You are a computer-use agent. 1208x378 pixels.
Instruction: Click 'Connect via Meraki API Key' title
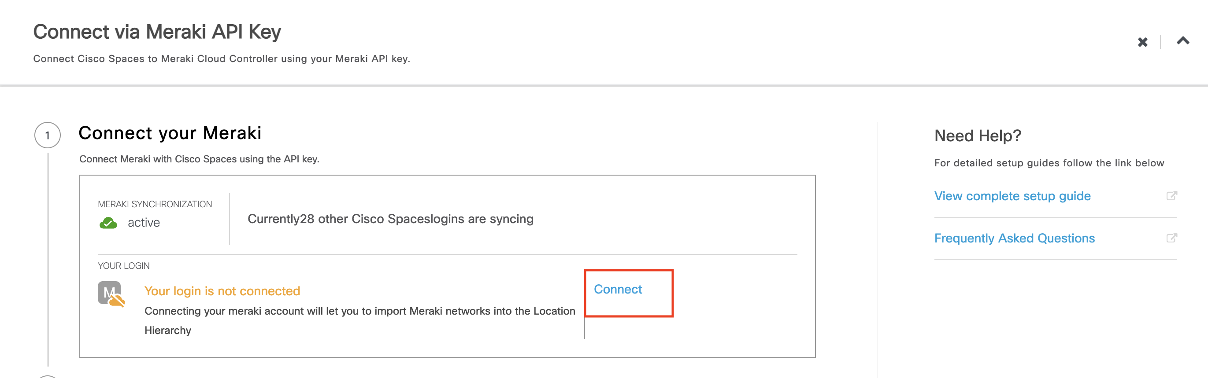click(157, 32)
